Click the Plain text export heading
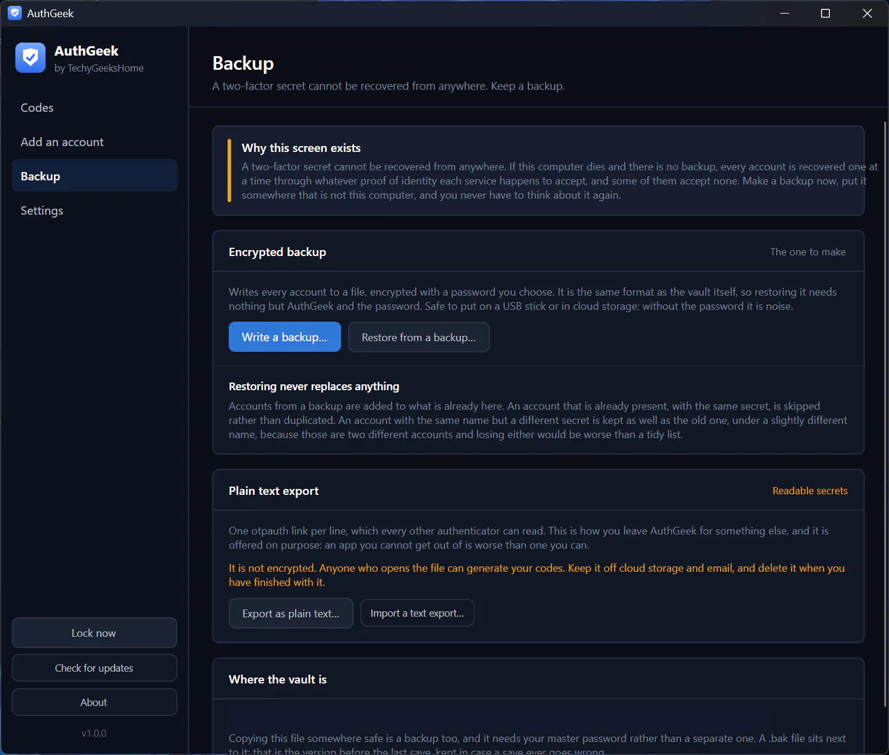The height and width of the screenshot is (755, 889). tap(274, 491)
